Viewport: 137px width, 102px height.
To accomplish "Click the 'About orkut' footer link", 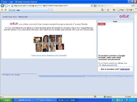I will click(90, 76).
